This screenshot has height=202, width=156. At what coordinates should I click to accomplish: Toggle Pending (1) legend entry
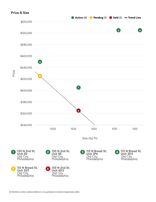[98, 18]
